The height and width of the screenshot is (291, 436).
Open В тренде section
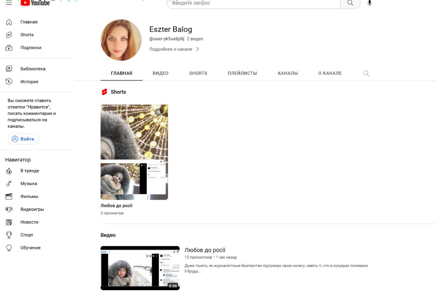(30, 171)
